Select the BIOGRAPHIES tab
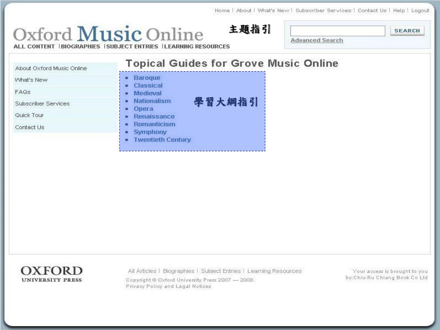The height and width of the screenshot is (330, 440). point(80,46)
